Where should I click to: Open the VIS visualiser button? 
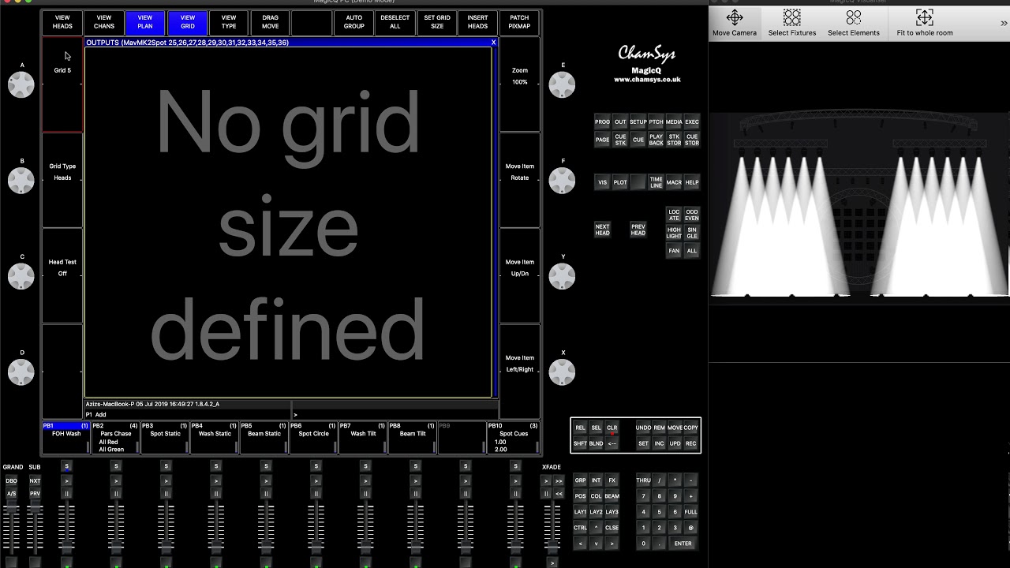point(602,182)
